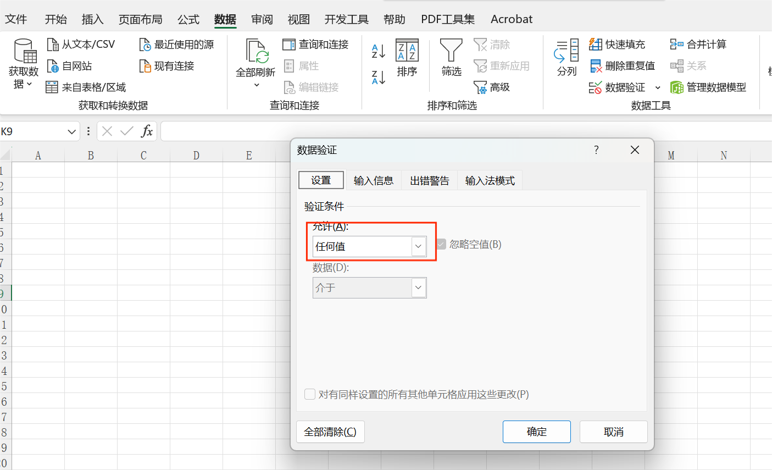
Task: Switch to the 开始 ribbon tab
Action: [x=55, y=19]
